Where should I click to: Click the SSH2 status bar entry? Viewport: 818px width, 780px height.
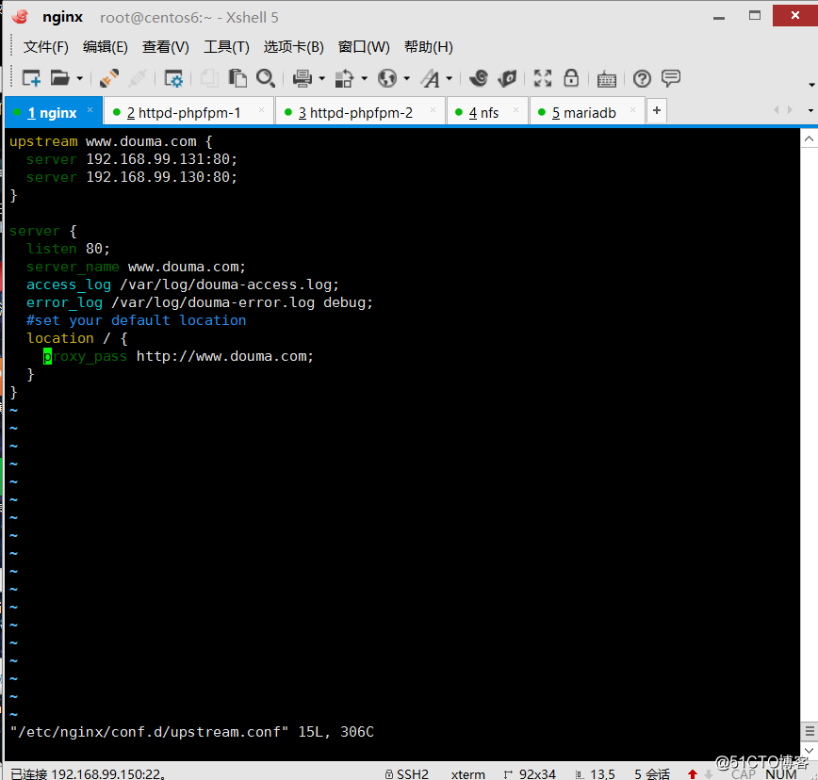tap(406, 773)
